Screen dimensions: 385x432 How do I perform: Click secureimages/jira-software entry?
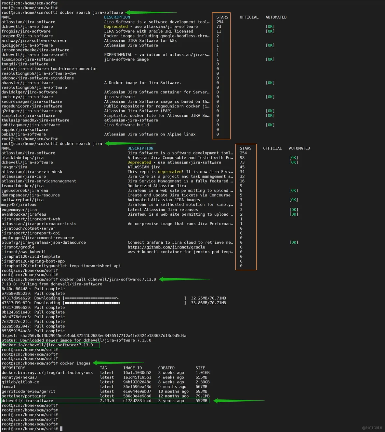32,102
